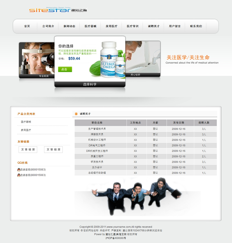The image size is (232, 243).
Task: Open the 机械设计工程师 job posting
Action: [97, 140]
